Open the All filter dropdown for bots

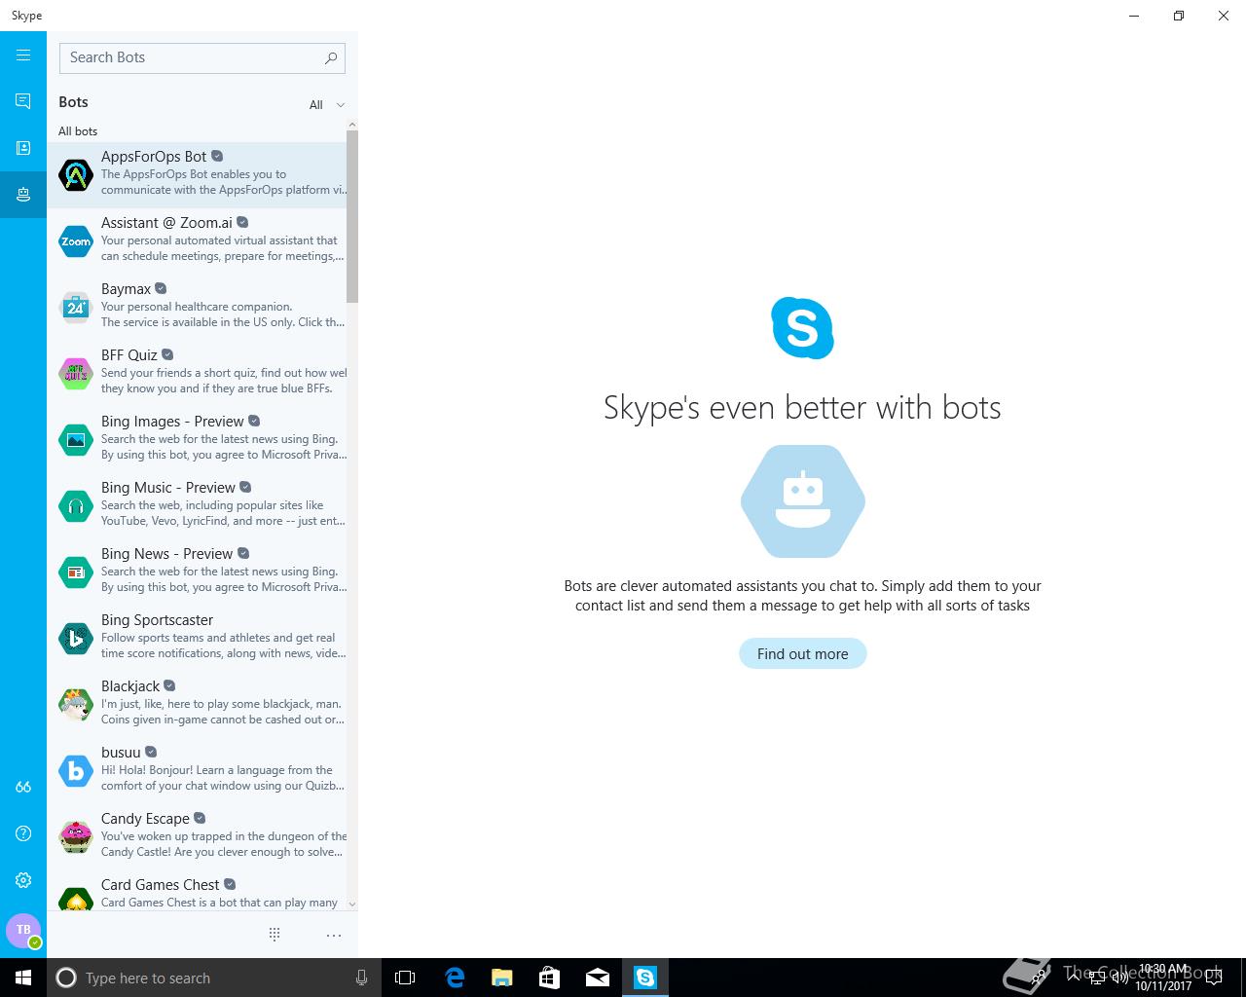pos(327,105)
